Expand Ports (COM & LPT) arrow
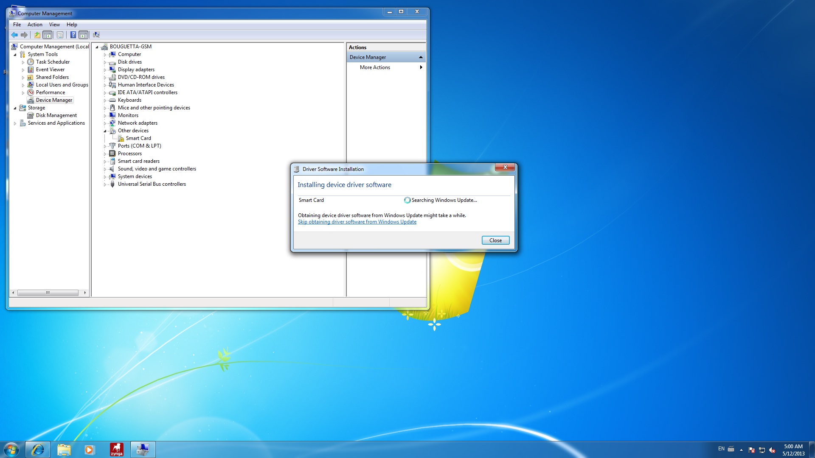The width and height of the screenshot is (815, 458). (x=105, y=146)
